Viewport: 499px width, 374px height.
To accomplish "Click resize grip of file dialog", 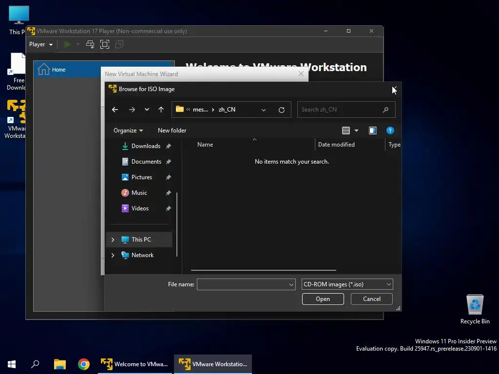I will [398, 308].
